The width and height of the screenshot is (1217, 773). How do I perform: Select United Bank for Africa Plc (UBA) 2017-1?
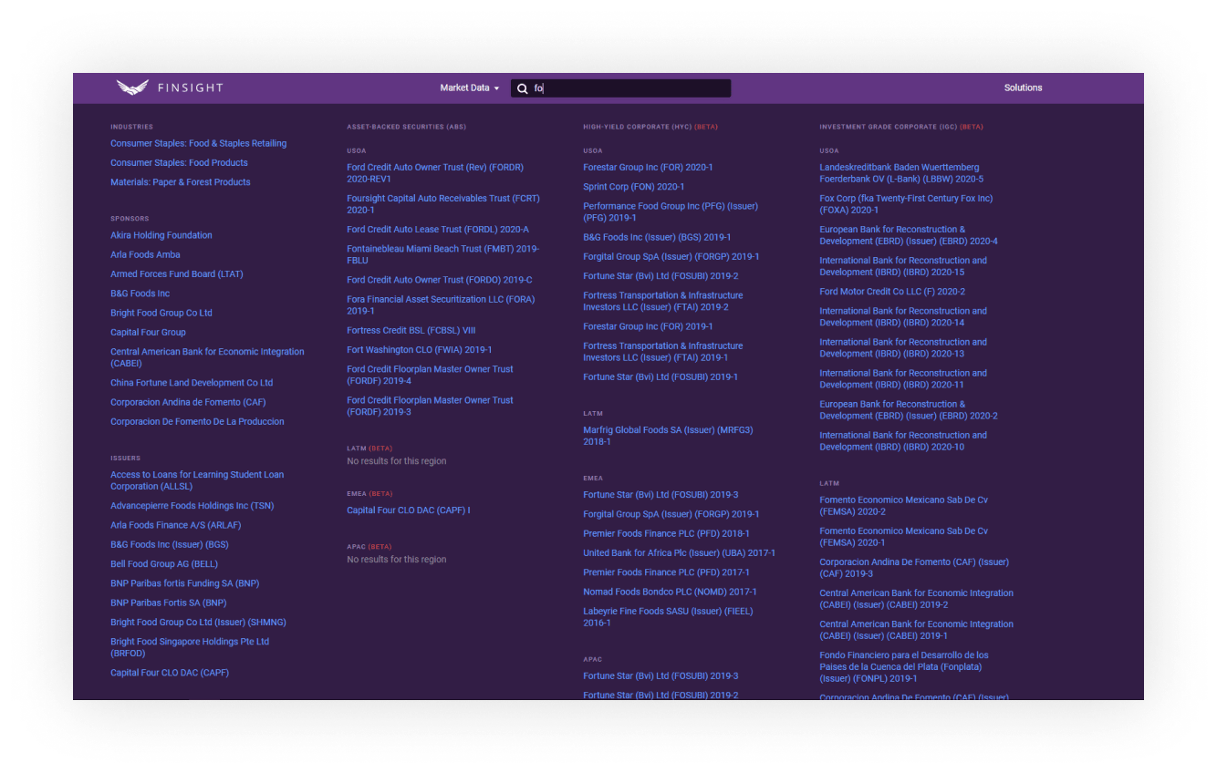pyautogui.click(x=679, y=552)
